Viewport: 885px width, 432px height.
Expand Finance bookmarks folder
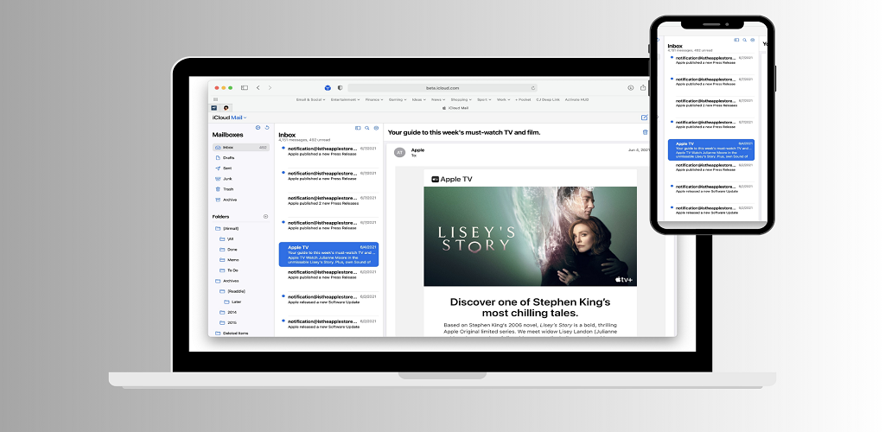coord(373,100)
